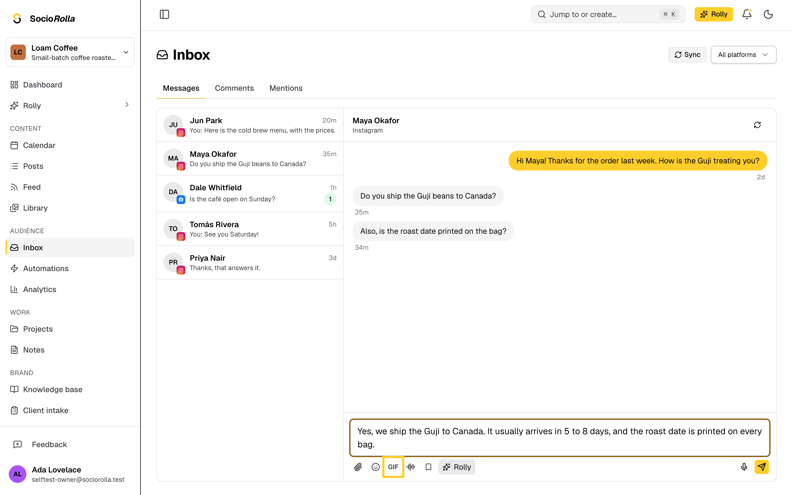792x495 pixels.
Task: Open the Jun Park conversation
Action: [x=250, y=125]
